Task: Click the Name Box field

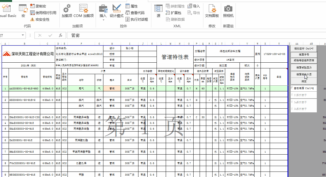Action: tap(10, 35)
